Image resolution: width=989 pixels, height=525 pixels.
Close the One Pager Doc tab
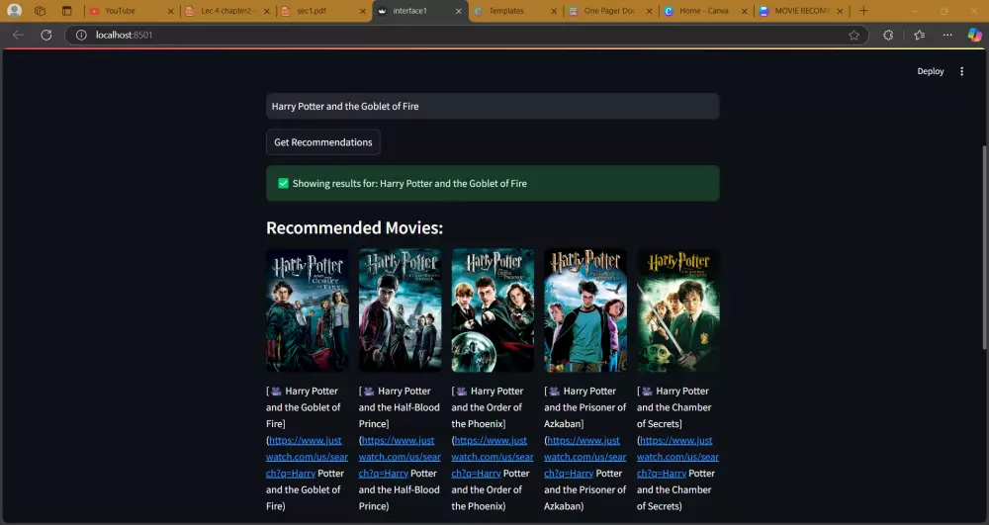649,11
